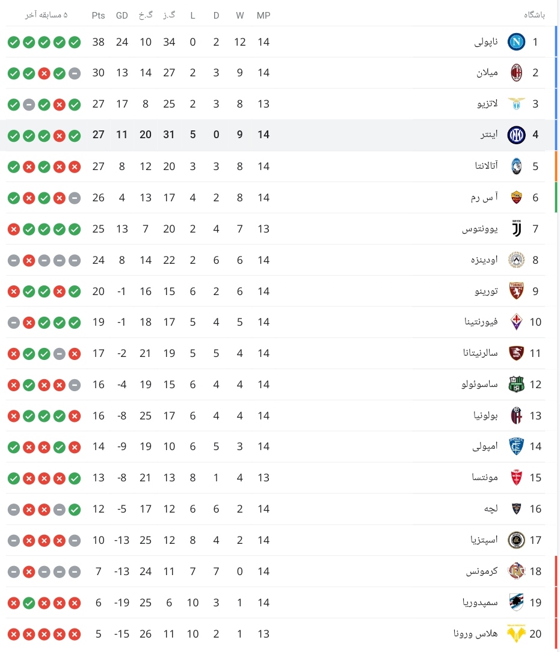Open the آتالانتا team name link
The image size is (560, 652).
[486, 166]
